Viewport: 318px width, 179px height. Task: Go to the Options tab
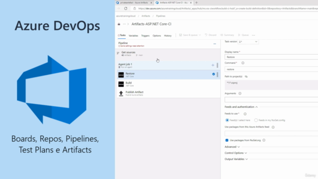click(157, 36)
